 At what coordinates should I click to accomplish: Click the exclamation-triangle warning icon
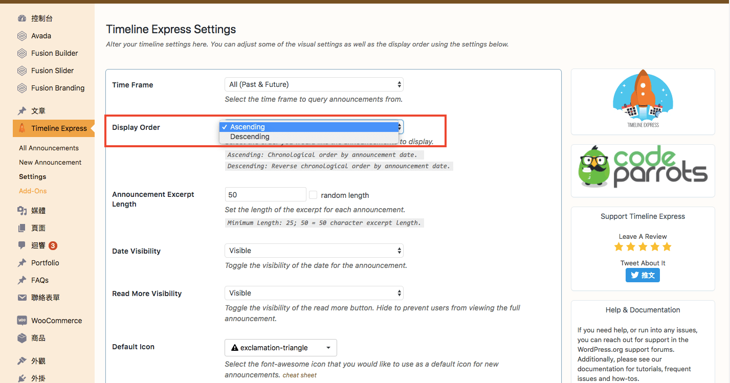(x=235, y=348)
